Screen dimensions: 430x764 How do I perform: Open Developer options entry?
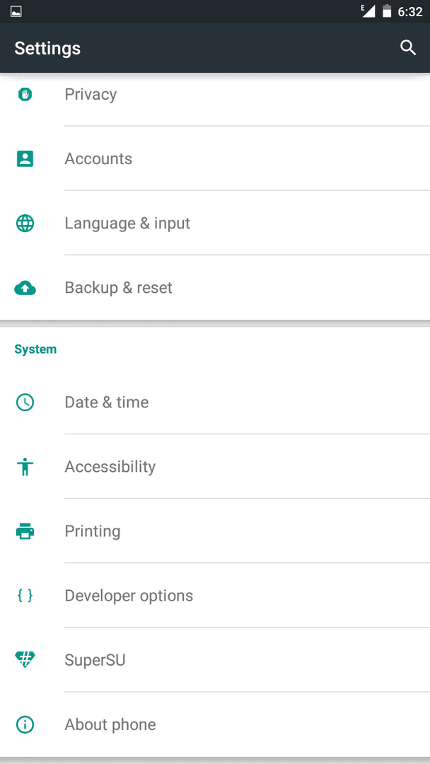click(x=215, y=596)
